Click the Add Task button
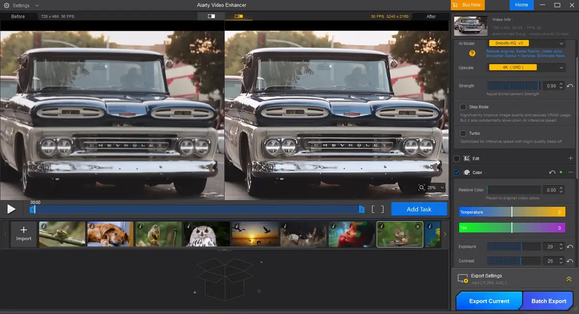Screen dimensions: 579x314 (419, 209)
